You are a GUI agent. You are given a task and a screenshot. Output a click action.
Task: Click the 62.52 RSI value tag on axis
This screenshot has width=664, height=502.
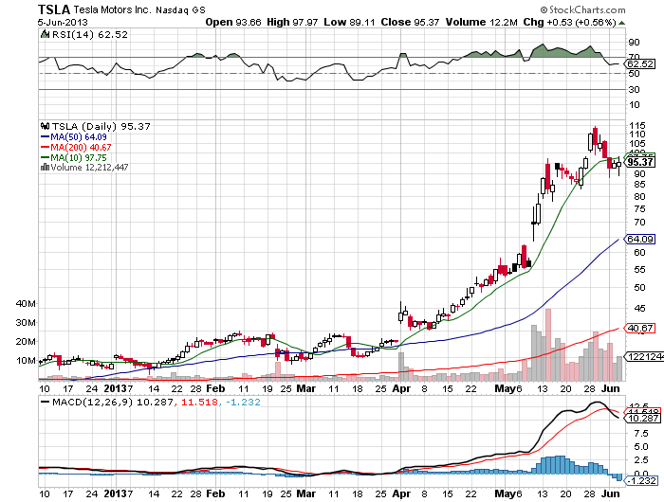[x=640, y=64]
